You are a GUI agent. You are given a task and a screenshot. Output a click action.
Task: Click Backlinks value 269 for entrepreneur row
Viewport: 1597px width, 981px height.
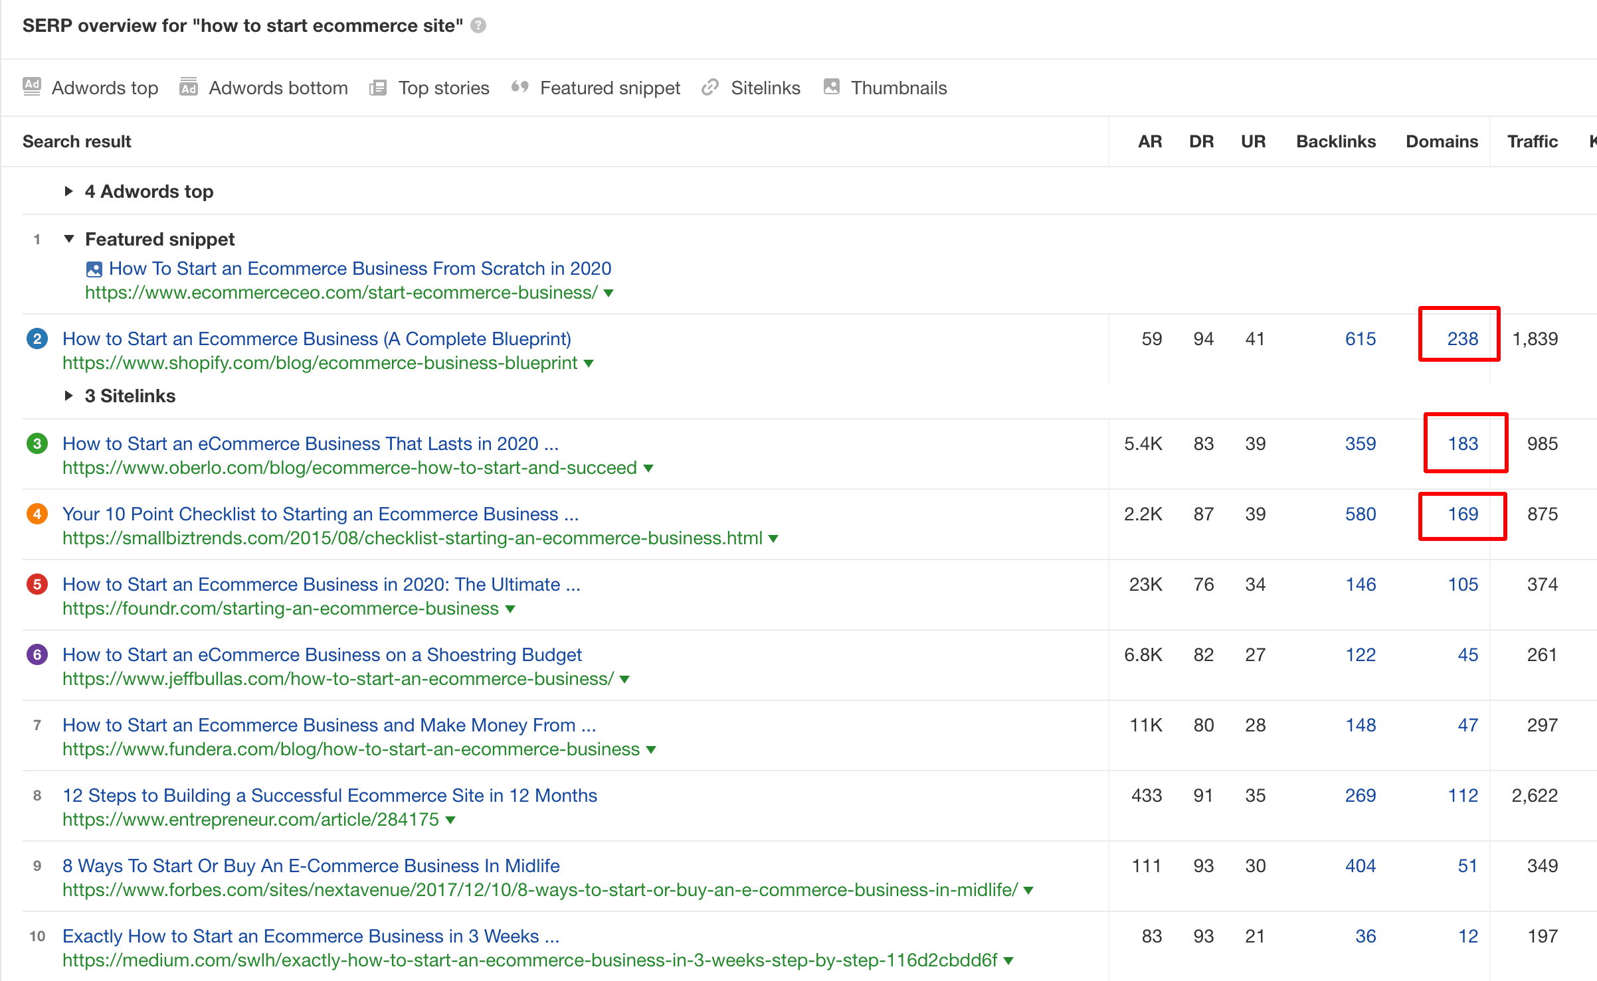point(1361,795)
